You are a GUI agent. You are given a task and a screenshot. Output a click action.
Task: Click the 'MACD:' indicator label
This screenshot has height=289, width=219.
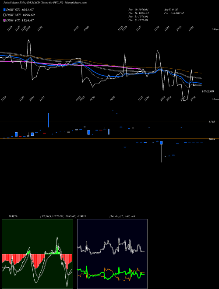click(13, 216)
